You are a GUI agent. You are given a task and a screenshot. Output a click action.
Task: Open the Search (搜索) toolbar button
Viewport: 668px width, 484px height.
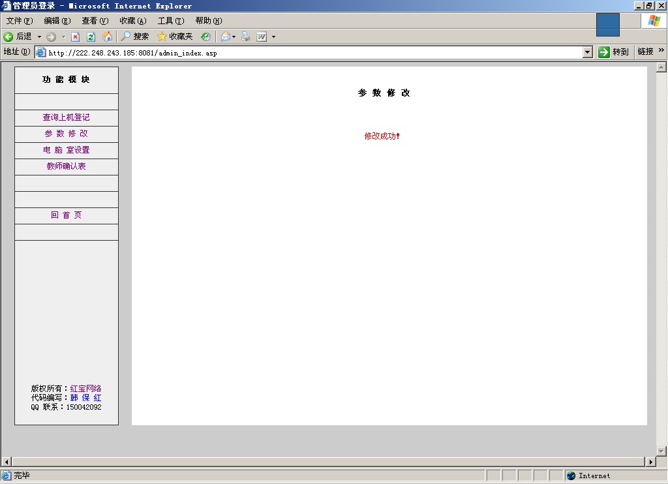(x=135, y=37)
